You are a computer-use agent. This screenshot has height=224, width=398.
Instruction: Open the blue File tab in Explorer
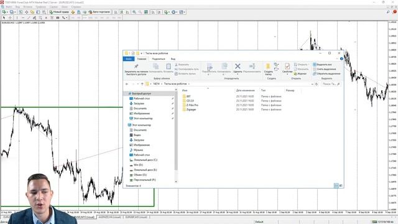tap(129, 59)
